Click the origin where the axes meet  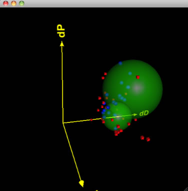coord(63,123)
